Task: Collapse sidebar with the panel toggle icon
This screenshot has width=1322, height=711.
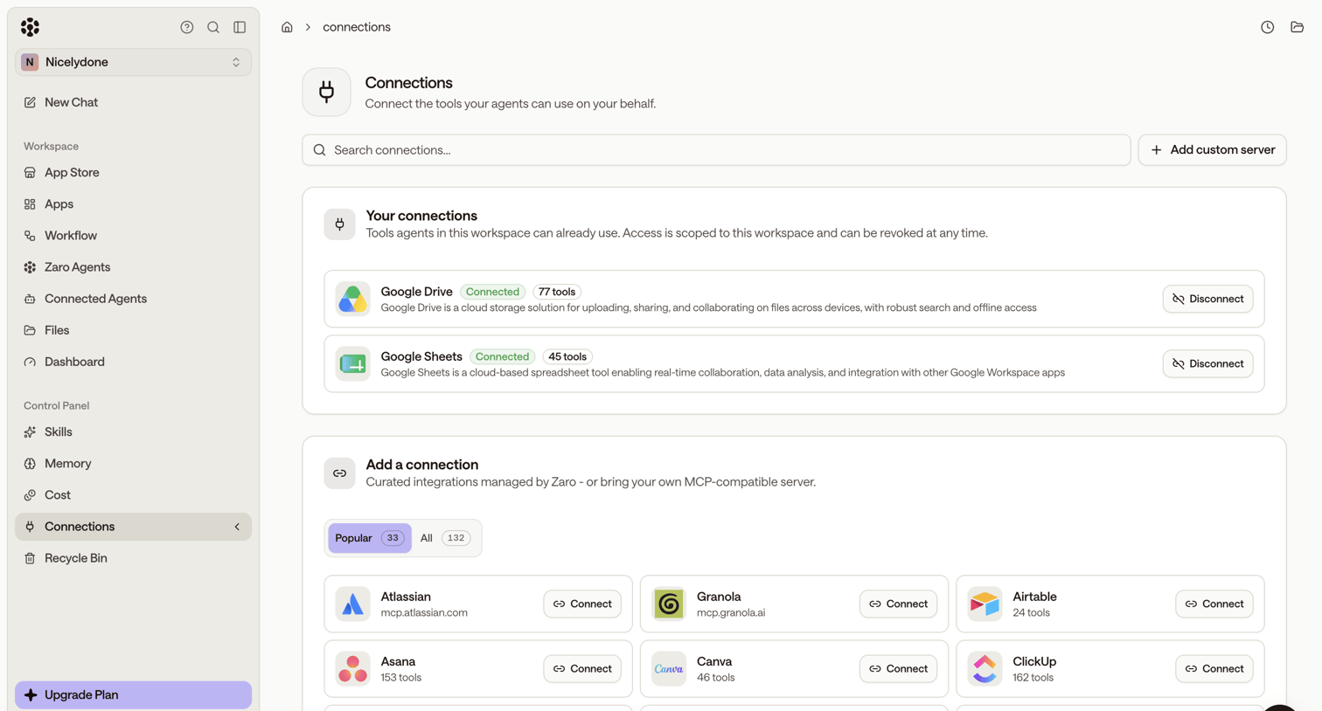Action: pyautogui.click(x=240, y=27)
